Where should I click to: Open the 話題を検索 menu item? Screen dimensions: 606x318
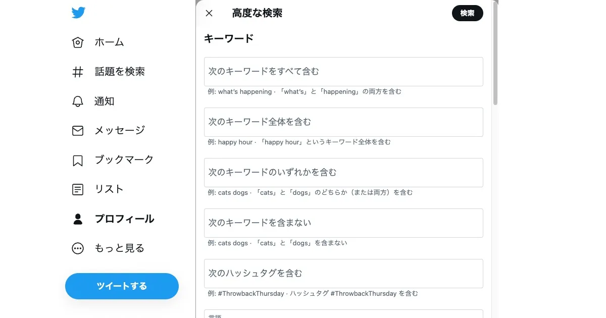pyautogui.click(x=120, y=72)
